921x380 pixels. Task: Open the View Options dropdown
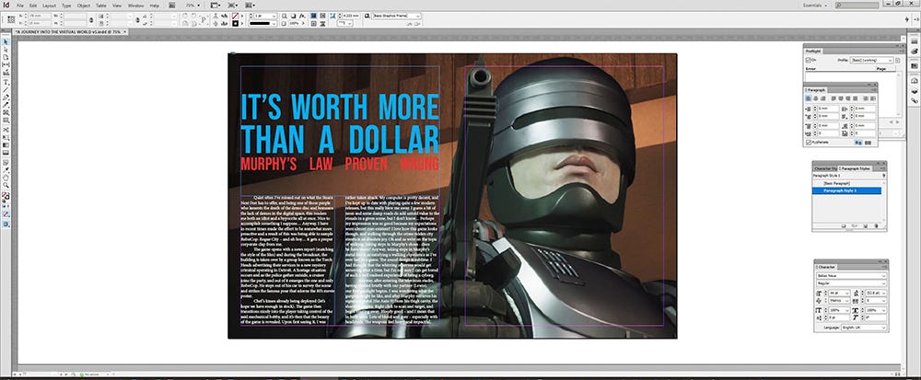pos(216,6)
